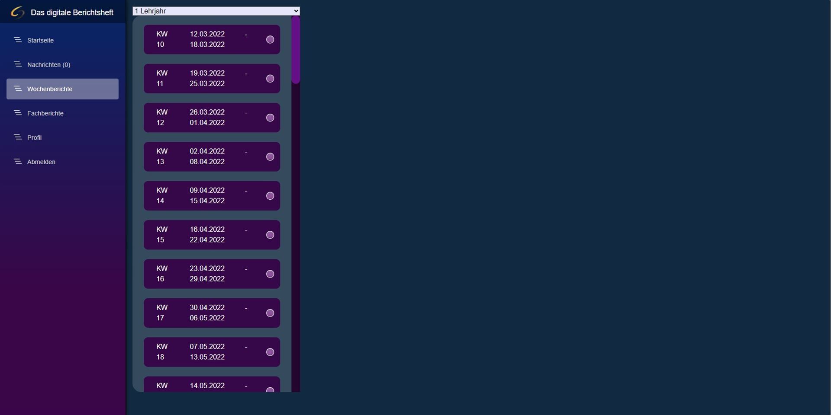This screenshot has width=831, height=415.
Task: Select the radio circle for KW 12
Action: click(270, 118)
